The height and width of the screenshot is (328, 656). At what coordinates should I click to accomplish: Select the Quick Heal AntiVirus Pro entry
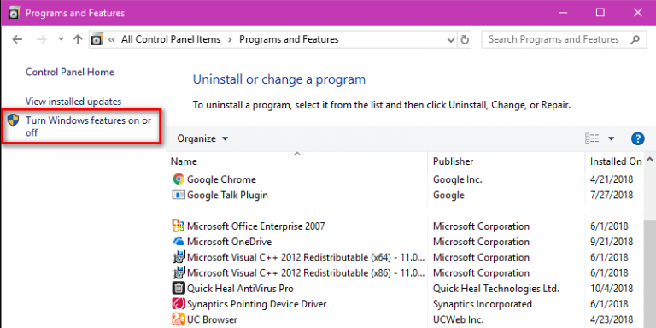pos(240,288)
